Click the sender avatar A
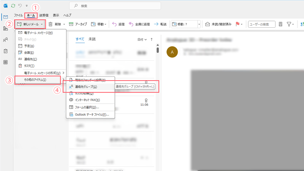Viewport: 304px width, 171px height. point(172,52)
